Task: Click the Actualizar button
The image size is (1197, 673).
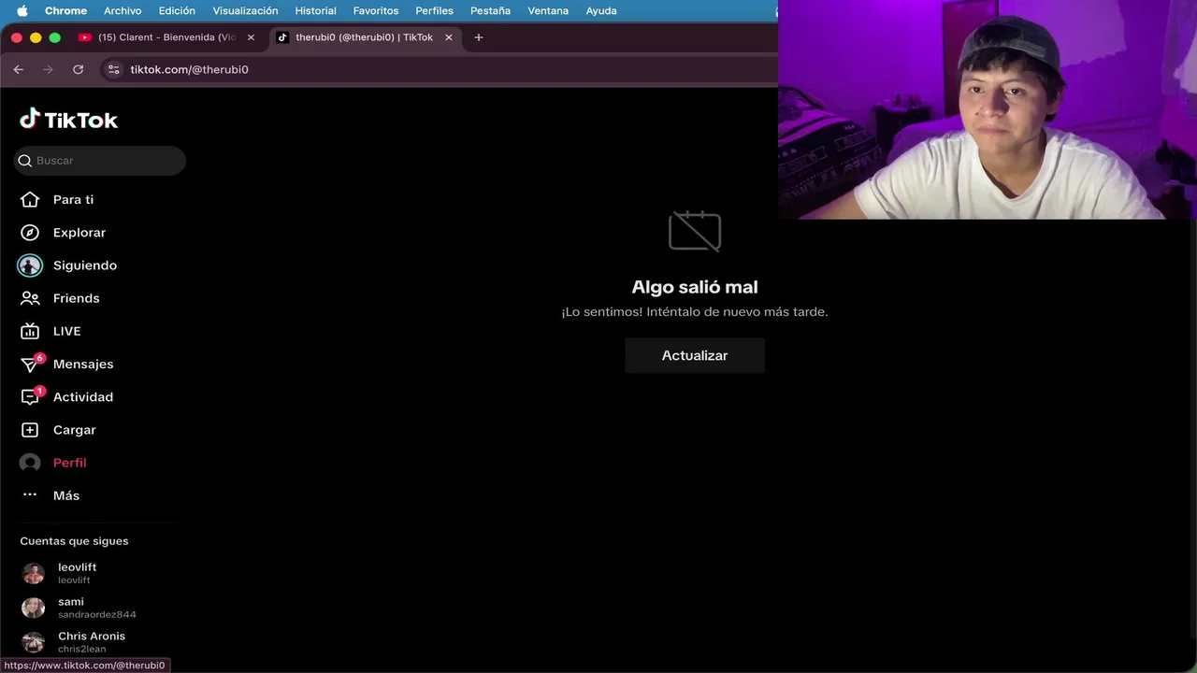Action: (695, 355)
